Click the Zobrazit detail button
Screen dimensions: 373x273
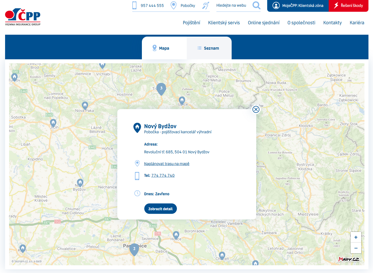point(161,209)
